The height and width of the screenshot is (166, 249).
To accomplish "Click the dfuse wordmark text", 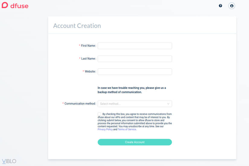I will coord(19,5).
